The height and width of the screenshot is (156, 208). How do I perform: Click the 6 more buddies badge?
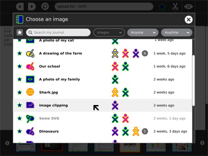coord(145,53)
